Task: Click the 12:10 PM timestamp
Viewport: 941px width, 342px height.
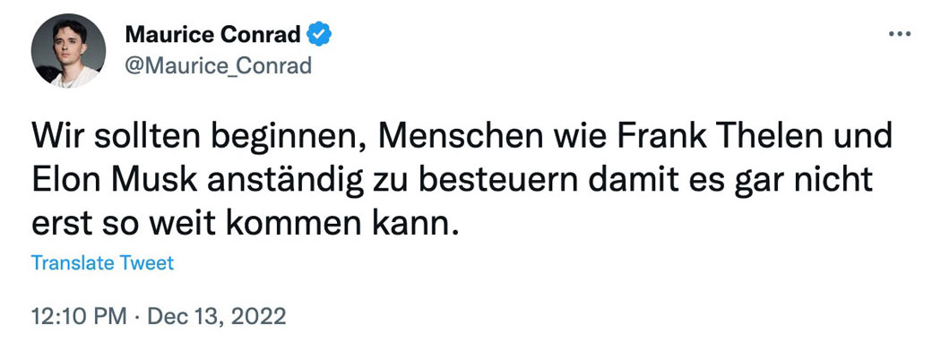Action: click(79, 316)
